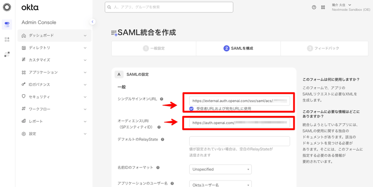Image resolution: width=373 pixels, height=187 pixels.
Task: Switch to the フィードバック step tab
Action: pyautogui.click(x=323, y=48)
